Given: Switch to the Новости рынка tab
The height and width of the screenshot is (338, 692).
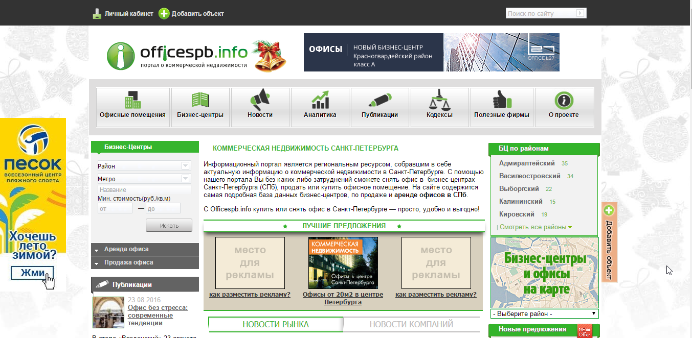Looking at the screenshot, I should (276, 324).
